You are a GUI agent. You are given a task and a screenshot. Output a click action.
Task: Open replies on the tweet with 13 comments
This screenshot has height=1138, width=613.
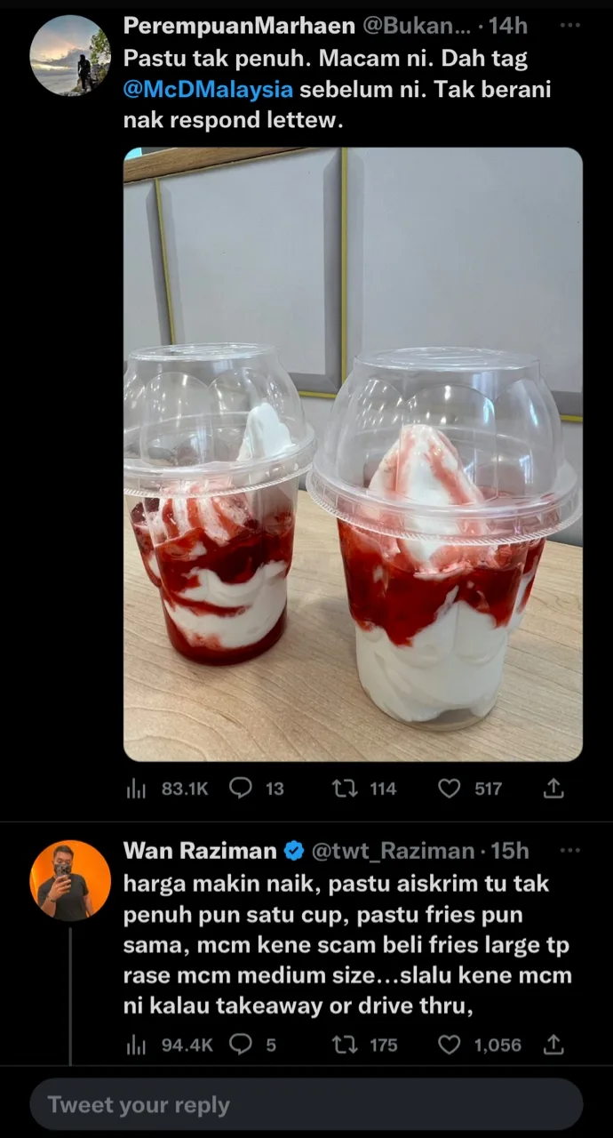pos(241,789)
